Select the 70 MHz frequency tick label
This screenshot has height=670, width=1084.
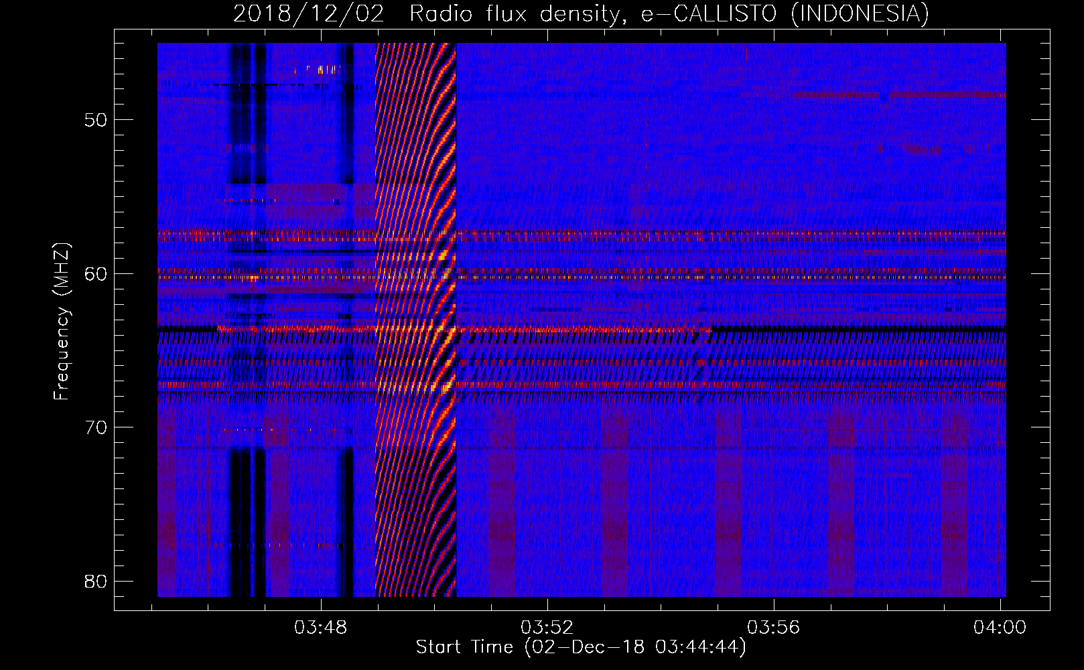pyautogui.click(x=96, y=427)
